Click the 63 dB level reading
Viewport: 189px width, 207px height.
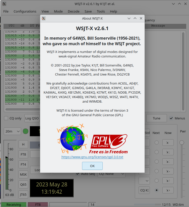(10, 195)
